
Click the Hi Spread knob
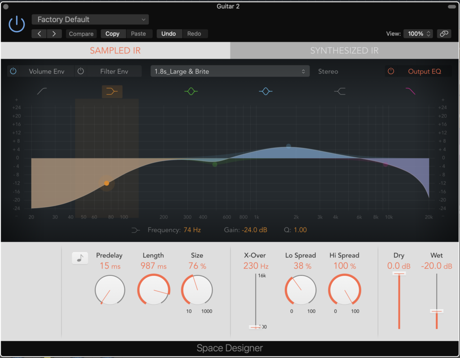pyautogui.click(x=345, y=290)
